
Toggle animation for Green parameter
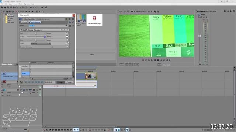[67, 37]
